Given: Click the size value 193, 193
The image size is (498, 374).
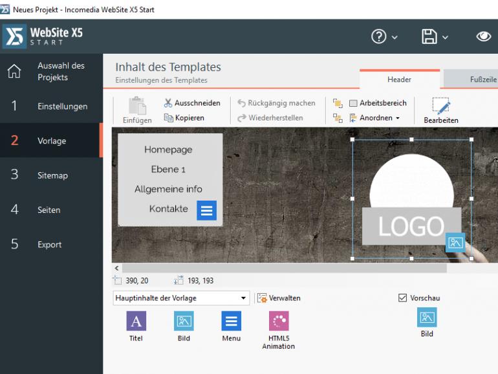Looking at the screenshot, I should 200,281.
